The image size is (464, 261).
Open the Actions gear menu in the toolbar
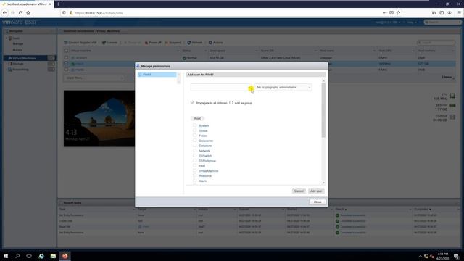point(216,43)
